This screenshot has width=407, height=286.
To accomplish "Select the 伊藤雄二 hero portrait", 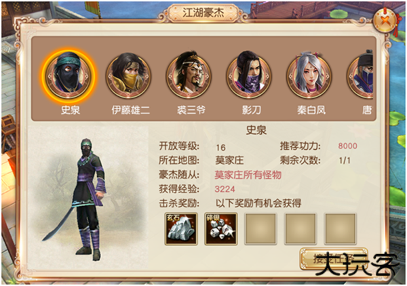I will [x=128, y=76].
